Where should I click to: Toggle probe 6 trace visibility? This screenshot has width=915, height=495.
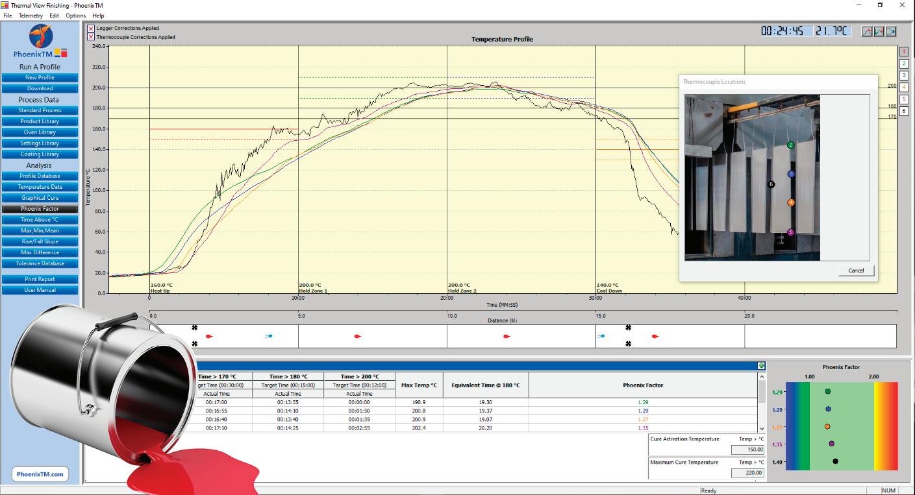coord(903,111)
